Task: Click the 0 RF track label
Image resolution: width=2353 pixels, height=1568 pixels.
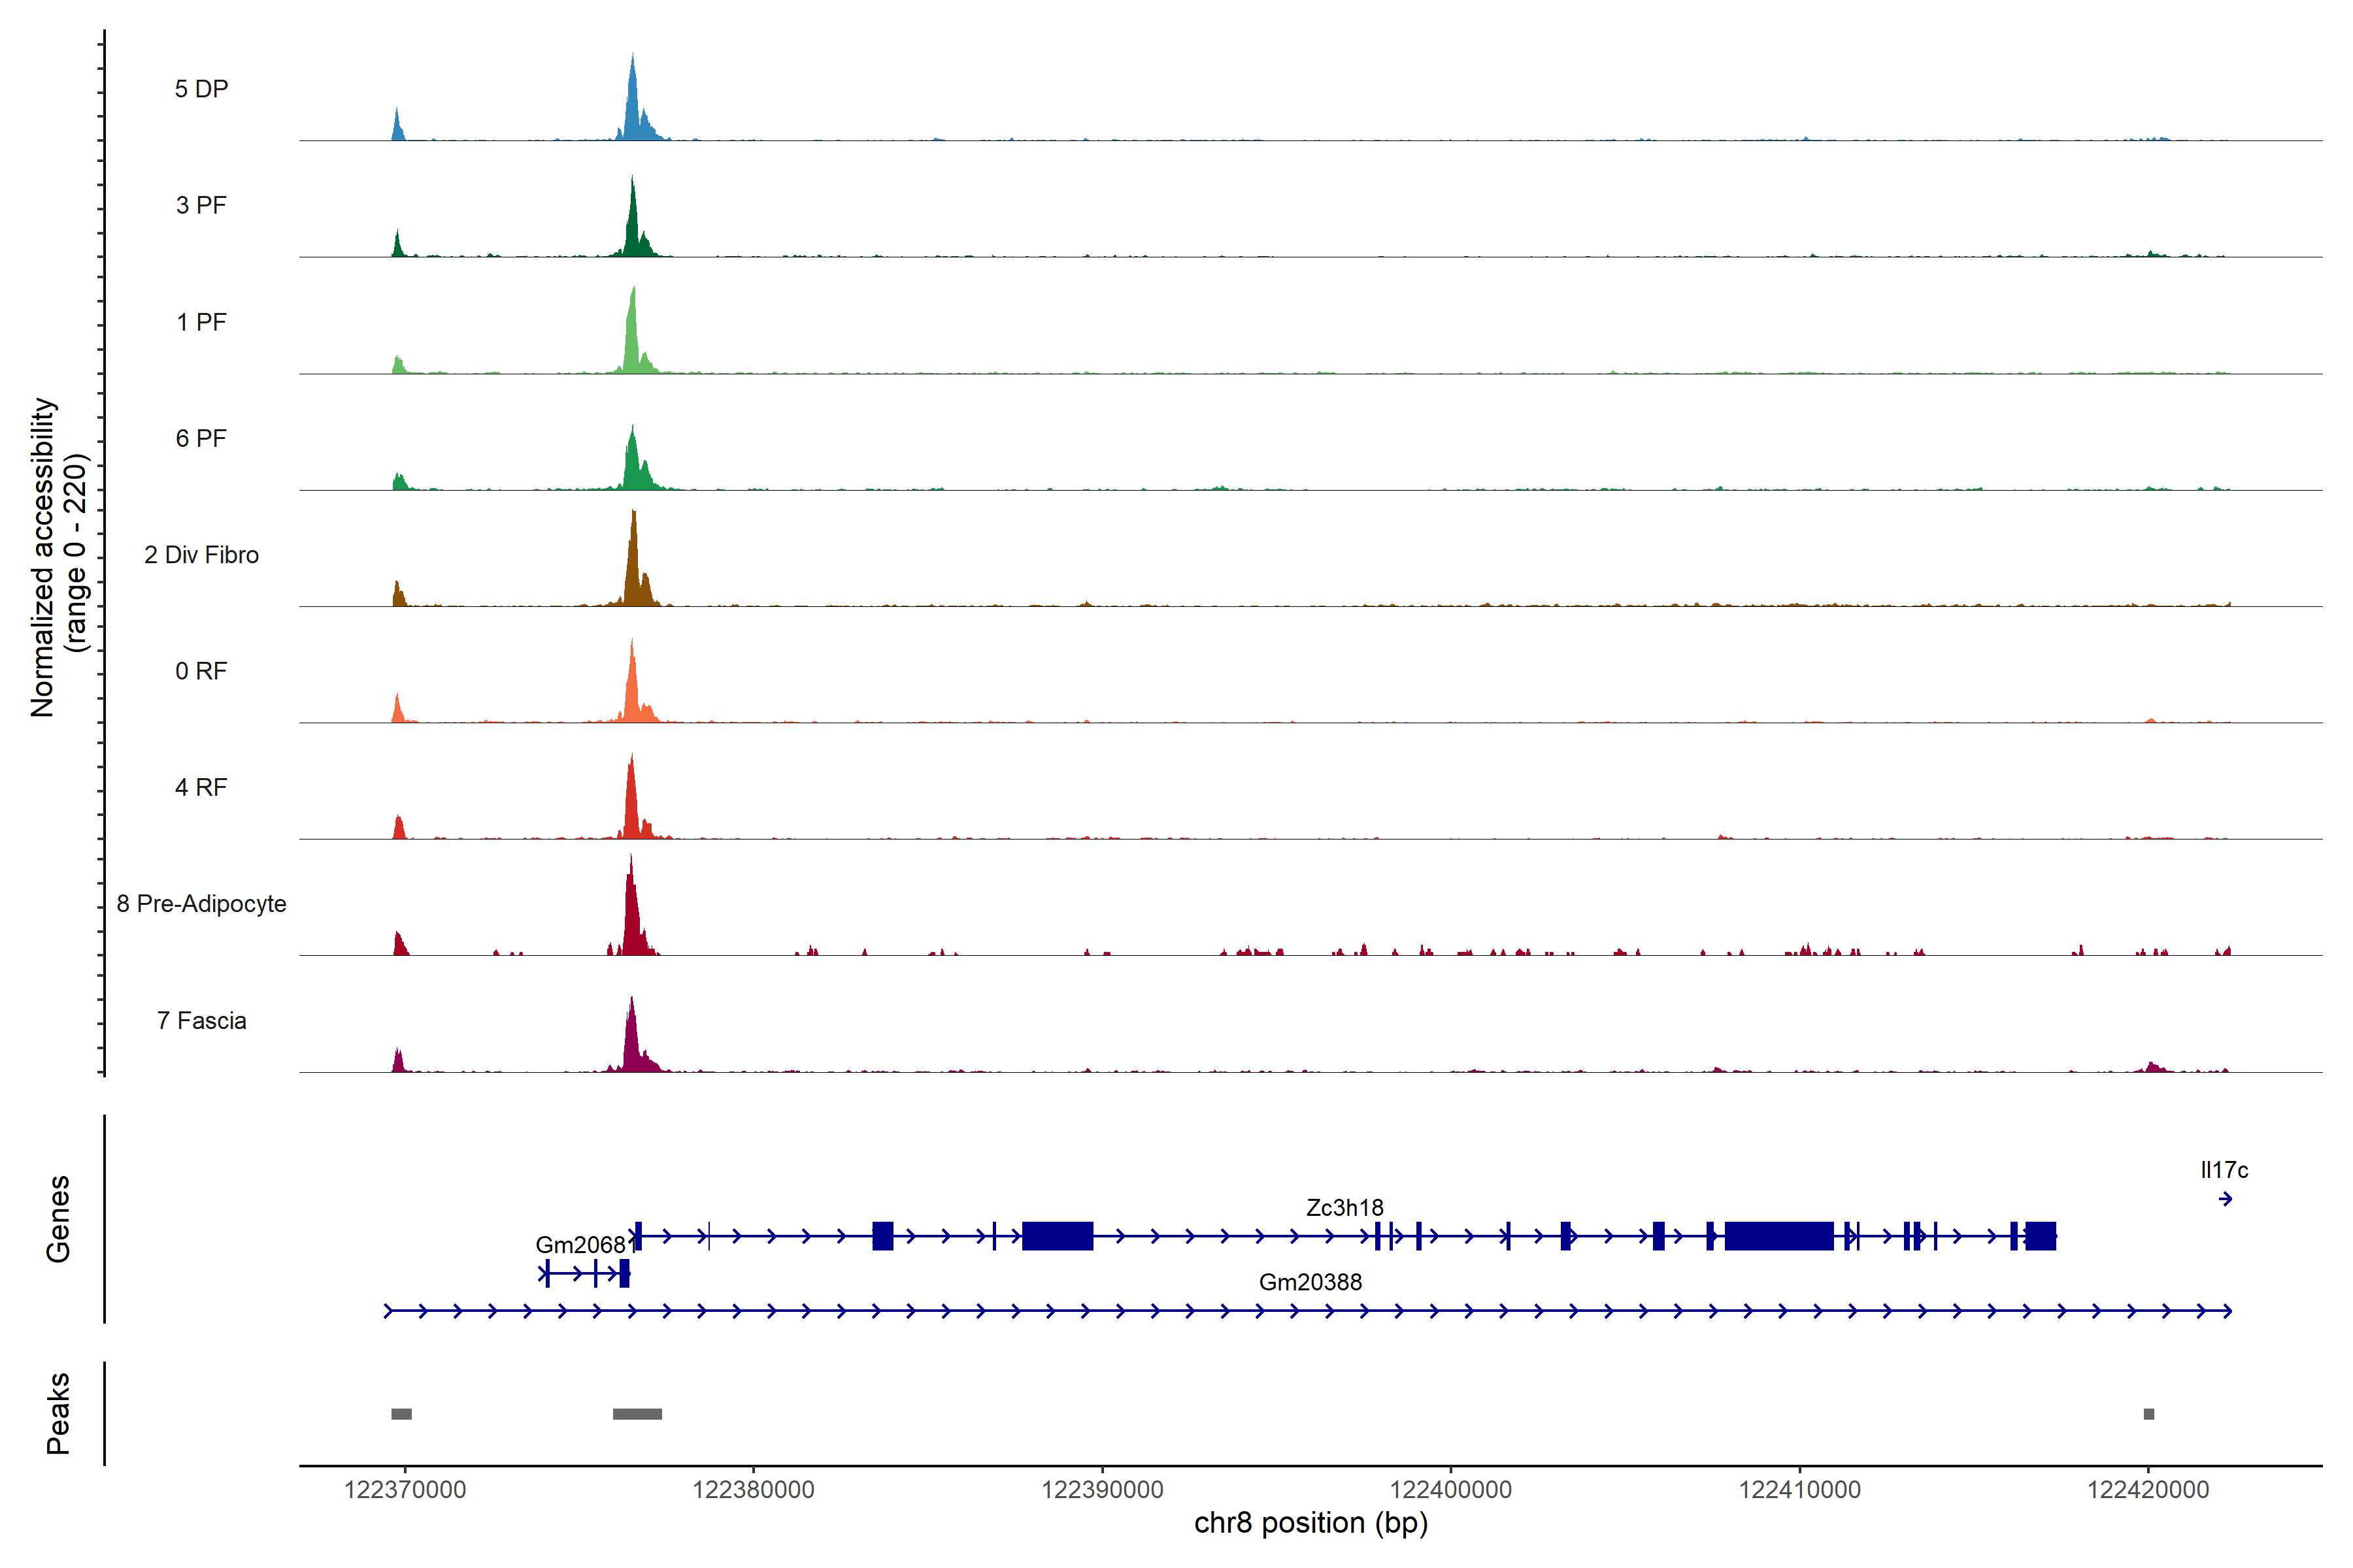Action: [x=201, y=671]
